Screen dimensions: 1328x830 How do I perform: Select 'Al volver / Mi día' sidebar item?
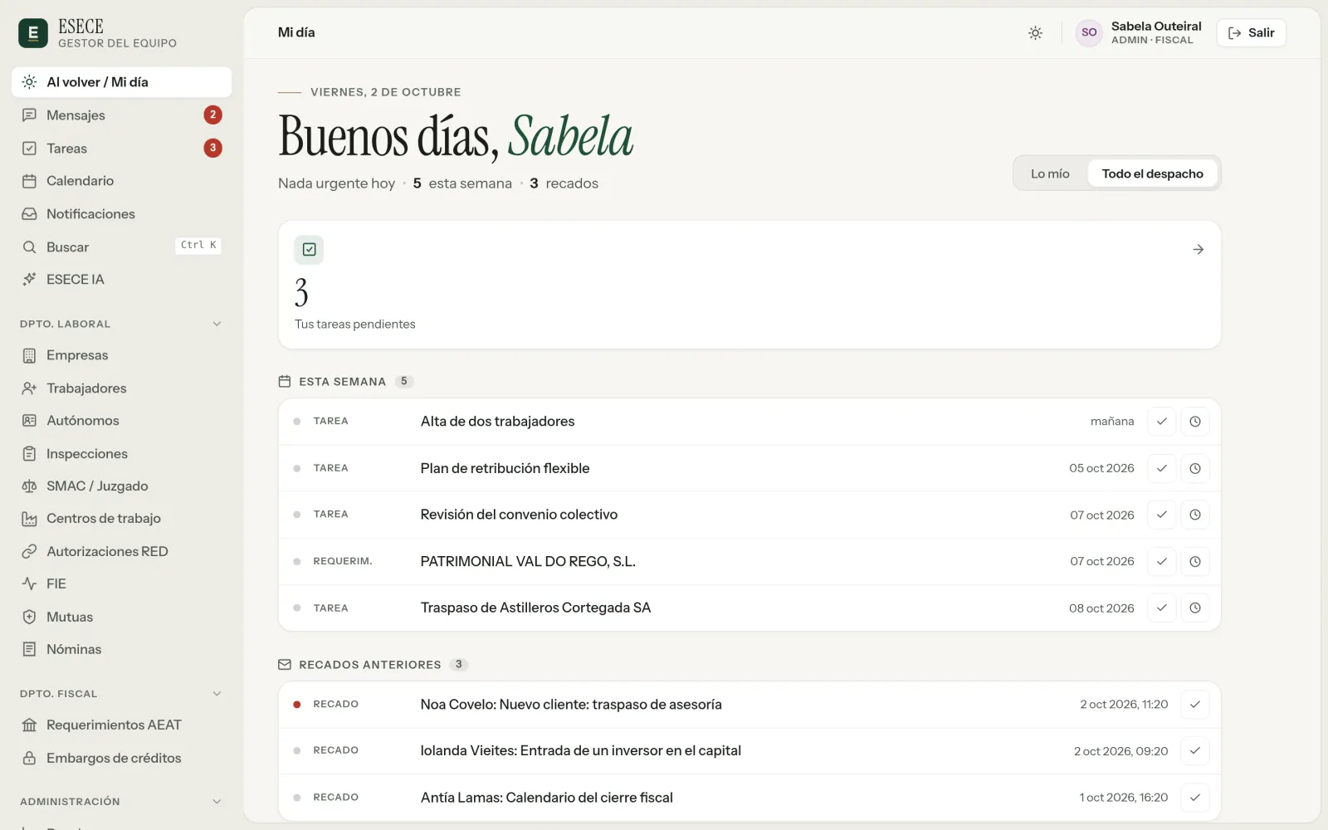121,82
